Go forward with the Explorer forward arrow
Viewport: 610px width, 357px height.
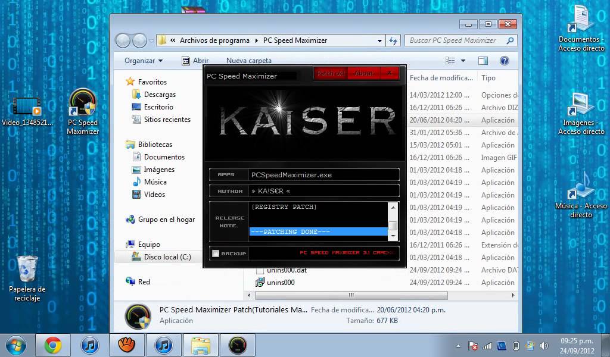click(x=139, y=40)
